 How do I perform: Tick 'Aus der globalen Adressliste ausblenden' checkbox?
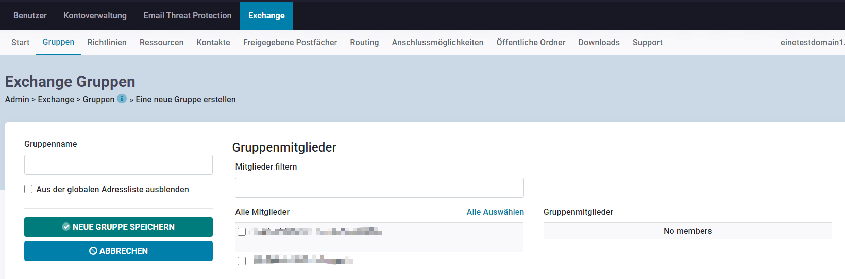point(28,189)
